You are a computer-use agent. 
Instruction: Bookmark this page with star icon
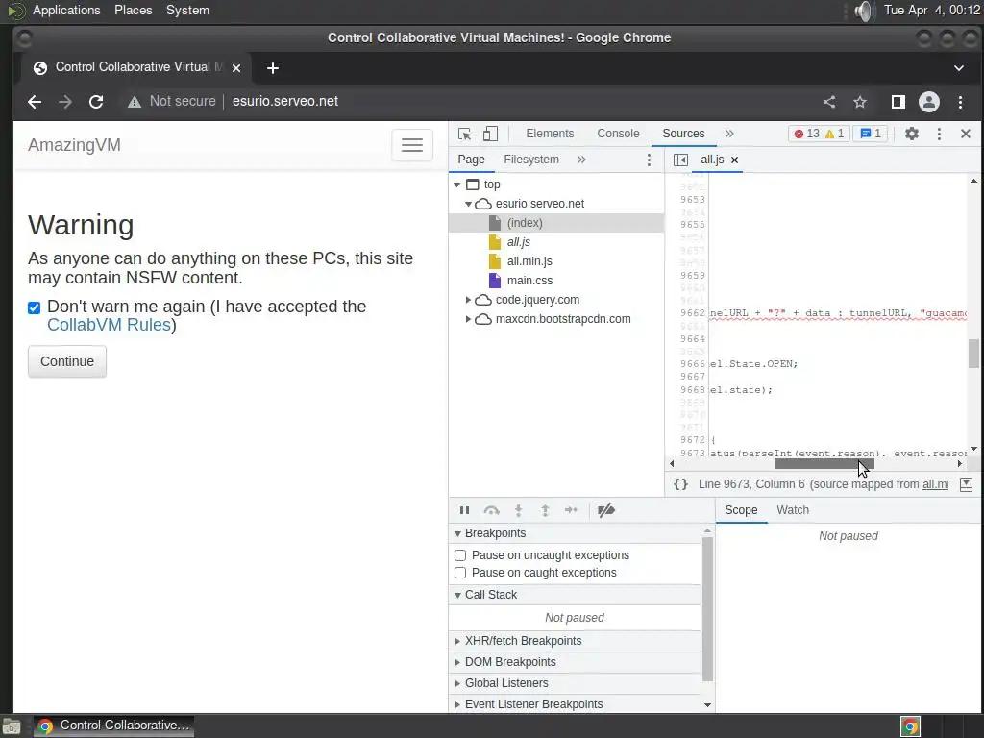click(860, 102)
